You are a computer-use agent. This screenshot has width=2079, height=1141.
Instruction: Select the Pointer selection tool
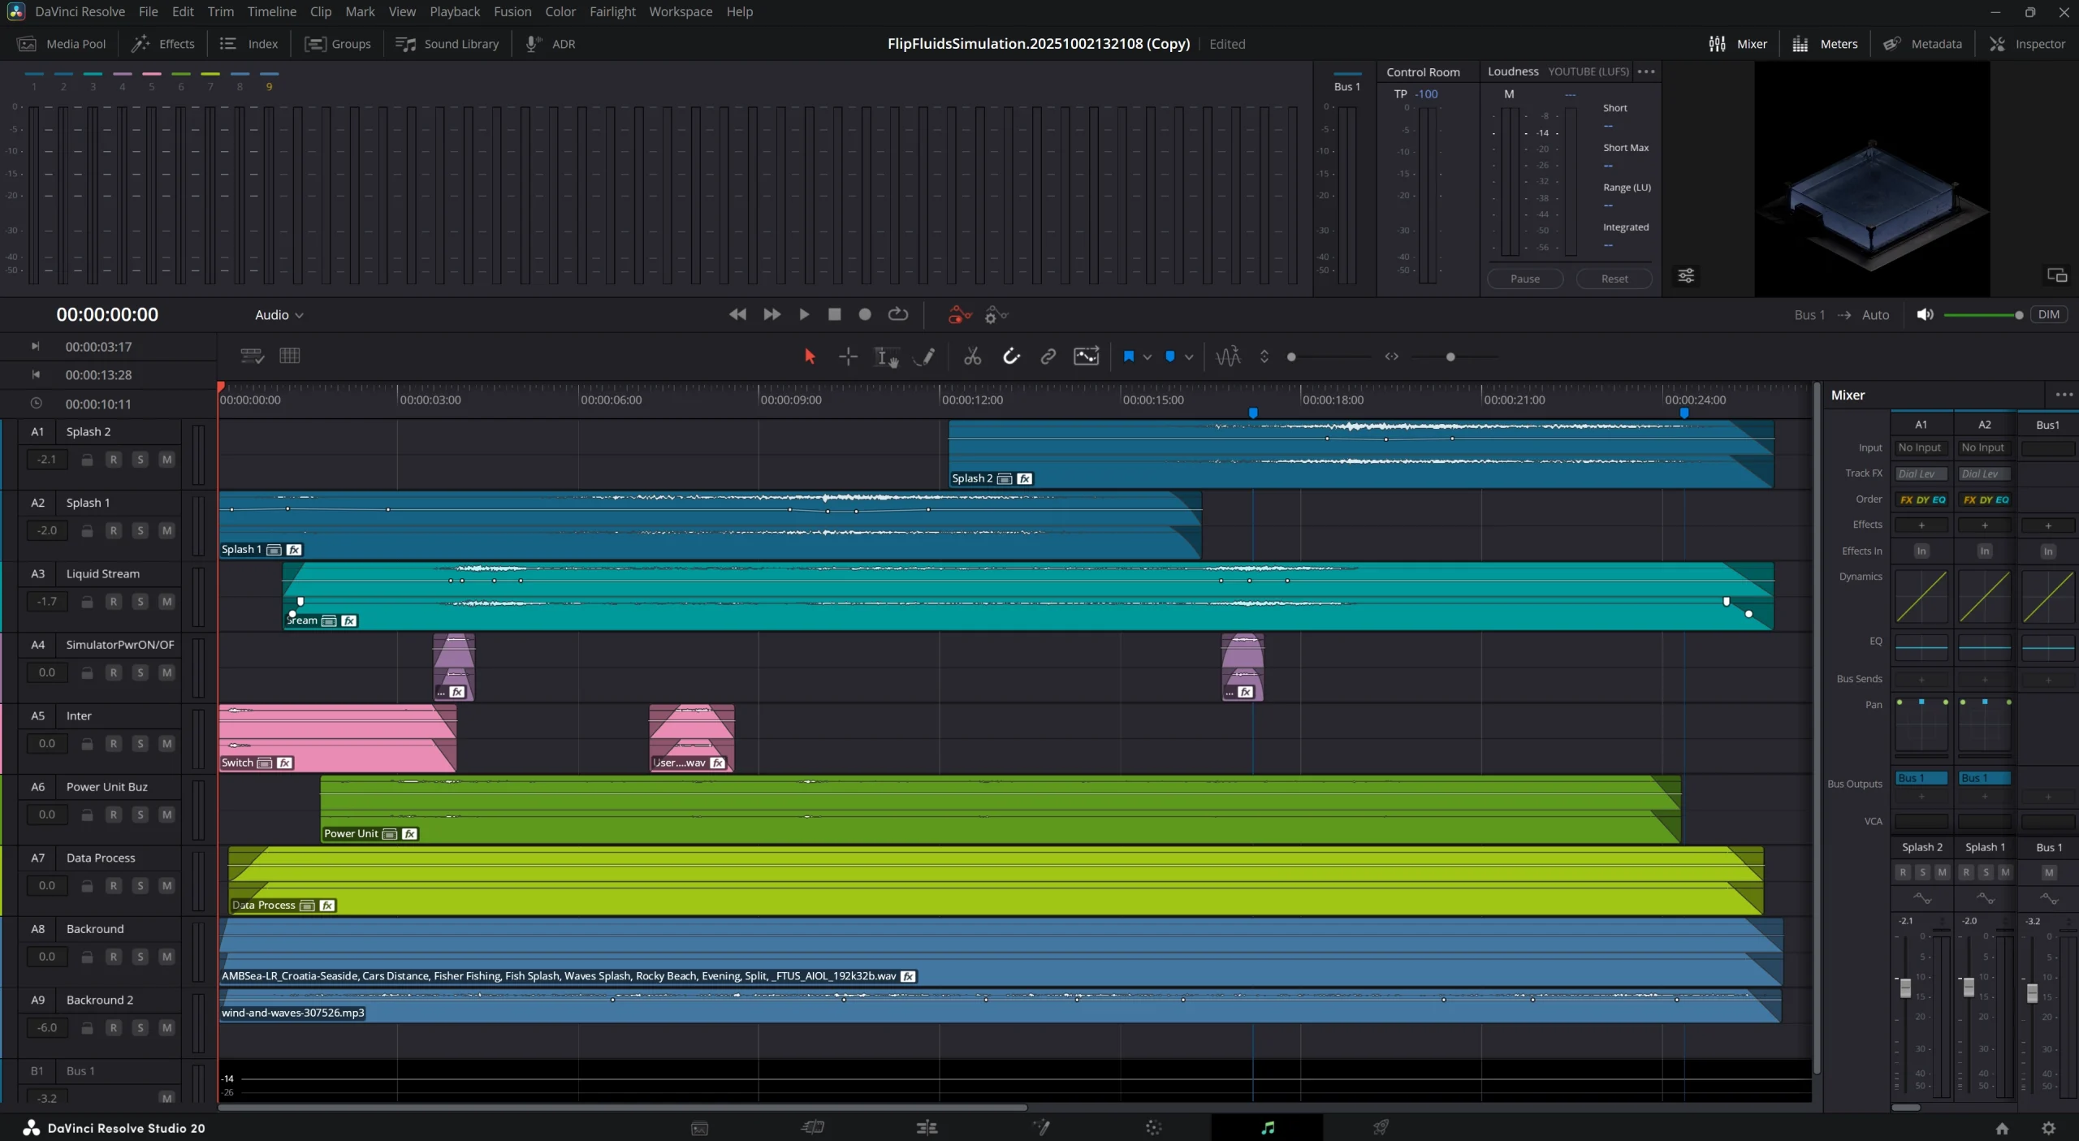(810, 357)
